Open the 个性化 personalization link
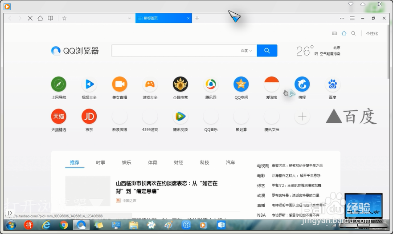393x234 pixels. click(x=372, y=33)
